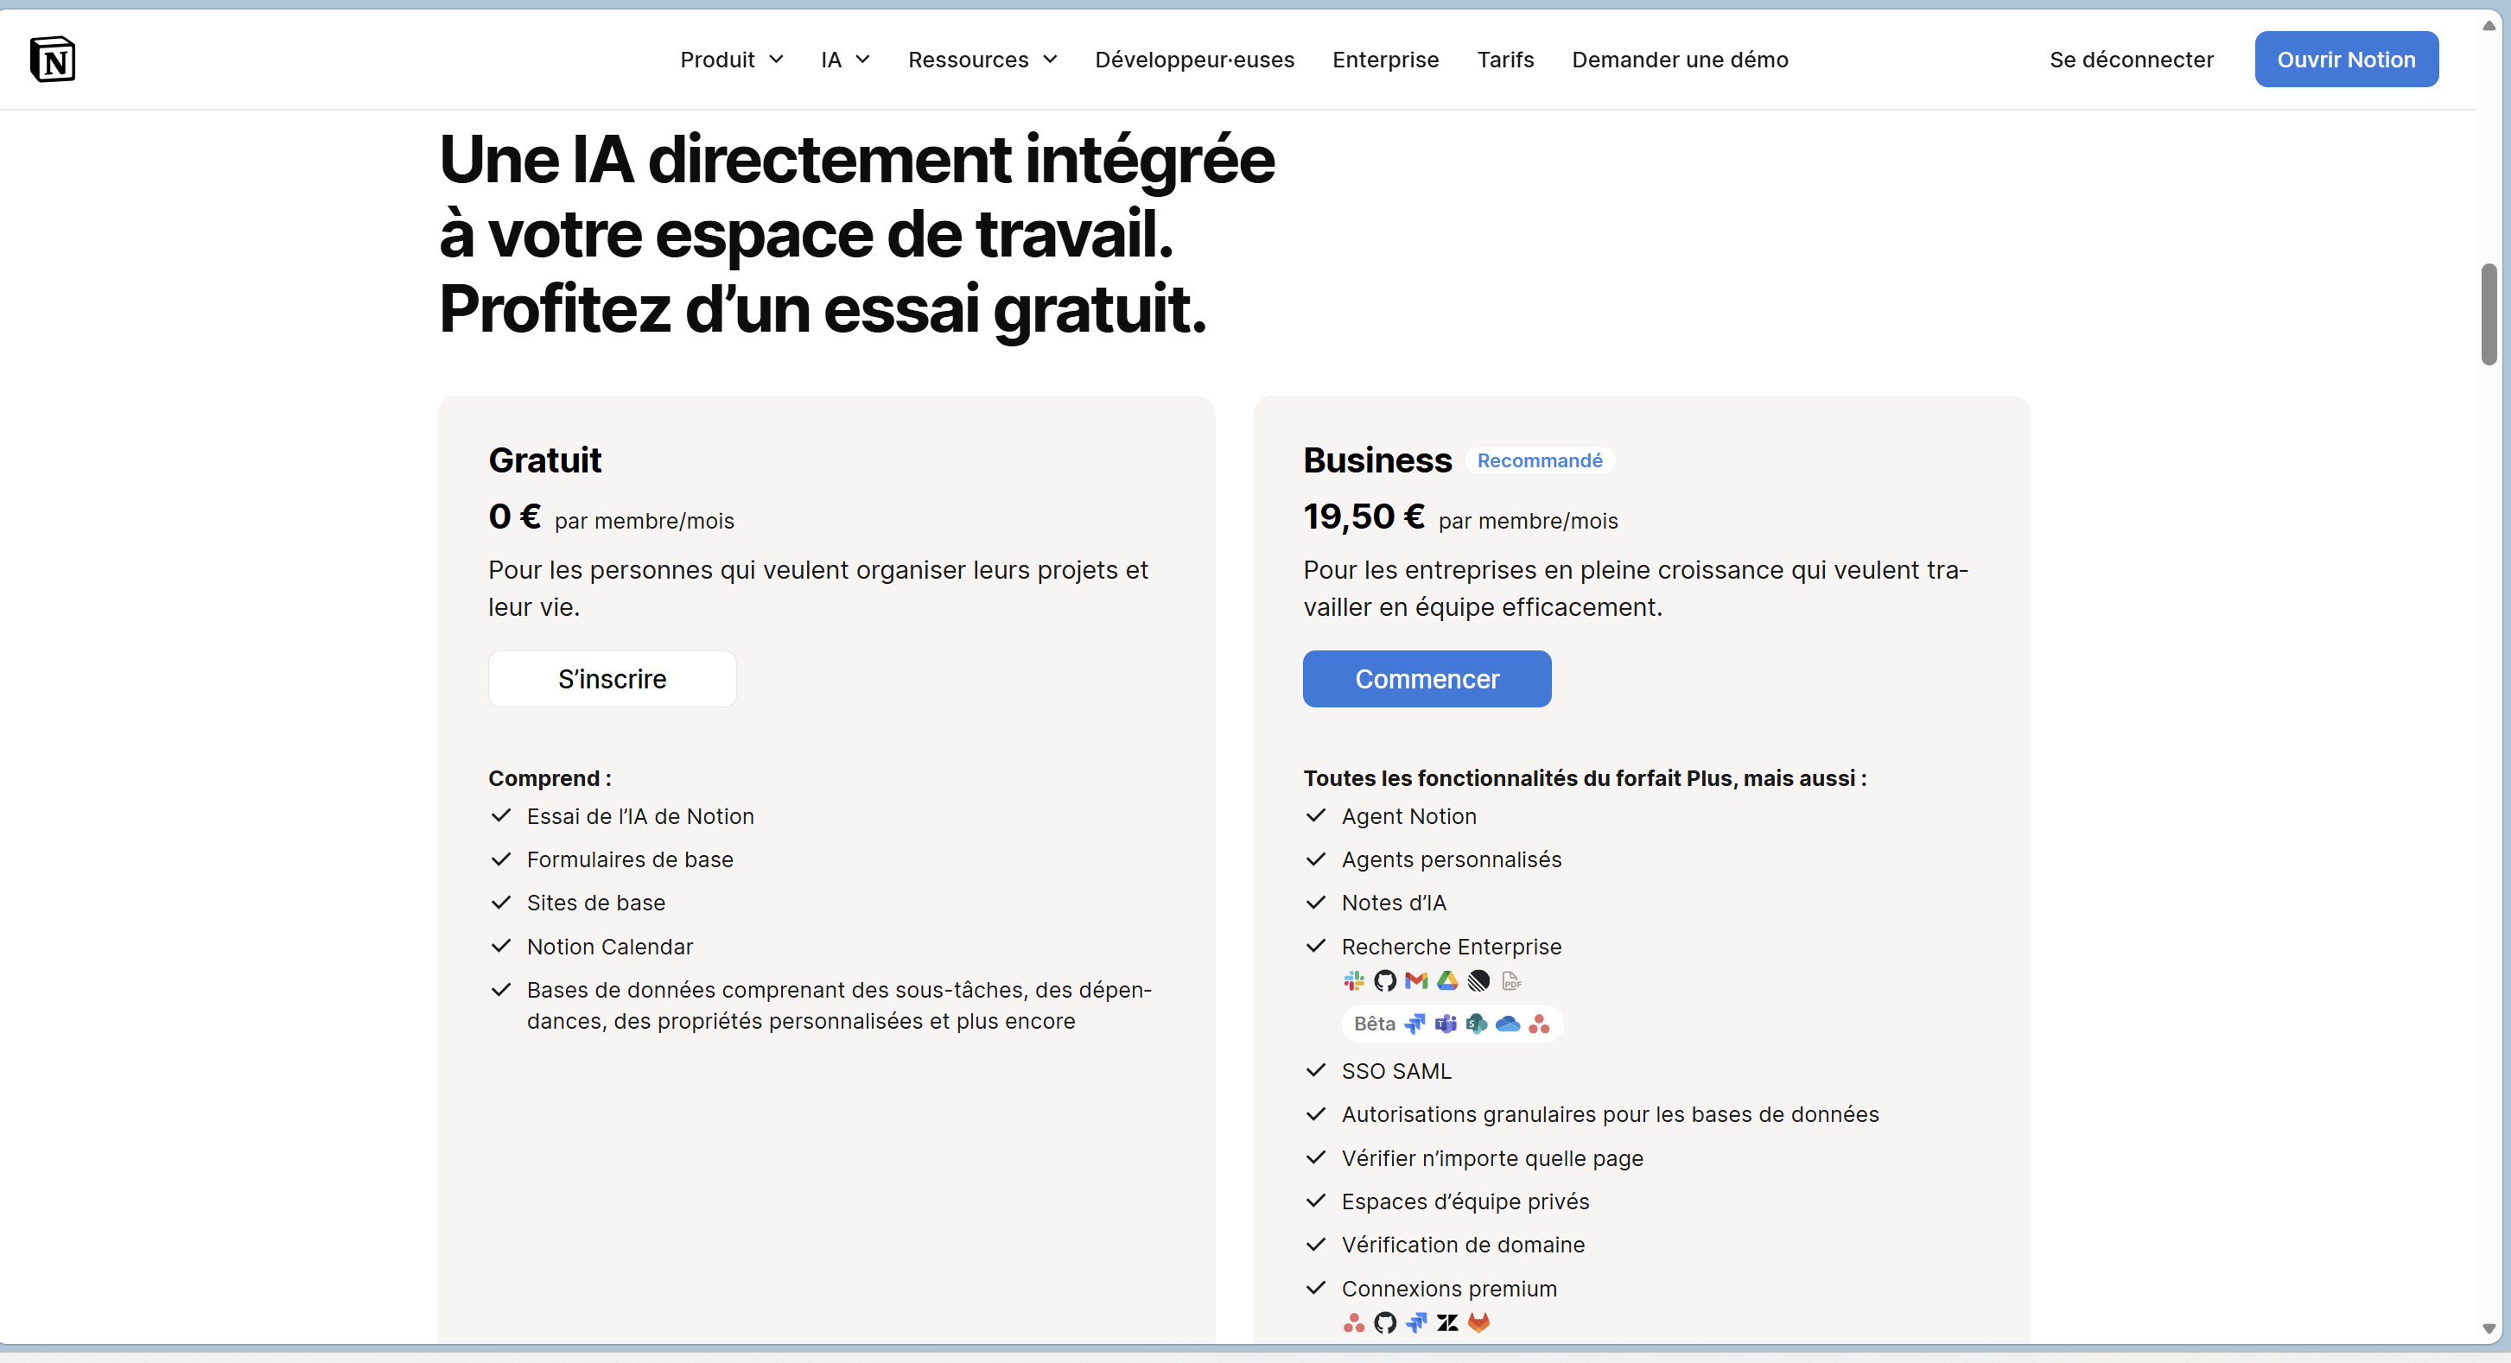Click the Recommandé badge next to Business
This screenshot has height=1363, width=2511.
point(1539,461)
